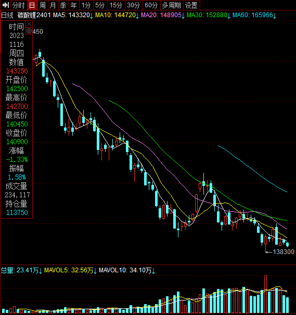Viewport: 296px width, 315px height.
Task: Select the 30分 period tab
Action: point(134,5)
